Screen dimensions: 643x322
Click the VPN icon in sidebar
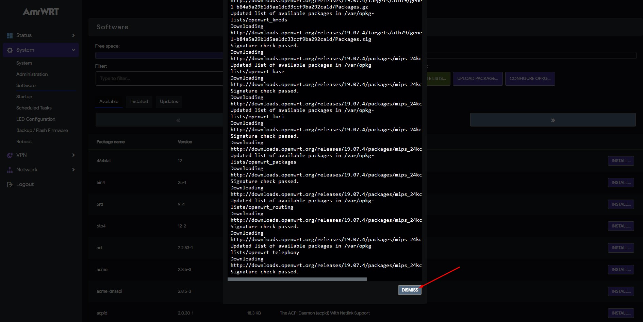(x=10, y=155)
